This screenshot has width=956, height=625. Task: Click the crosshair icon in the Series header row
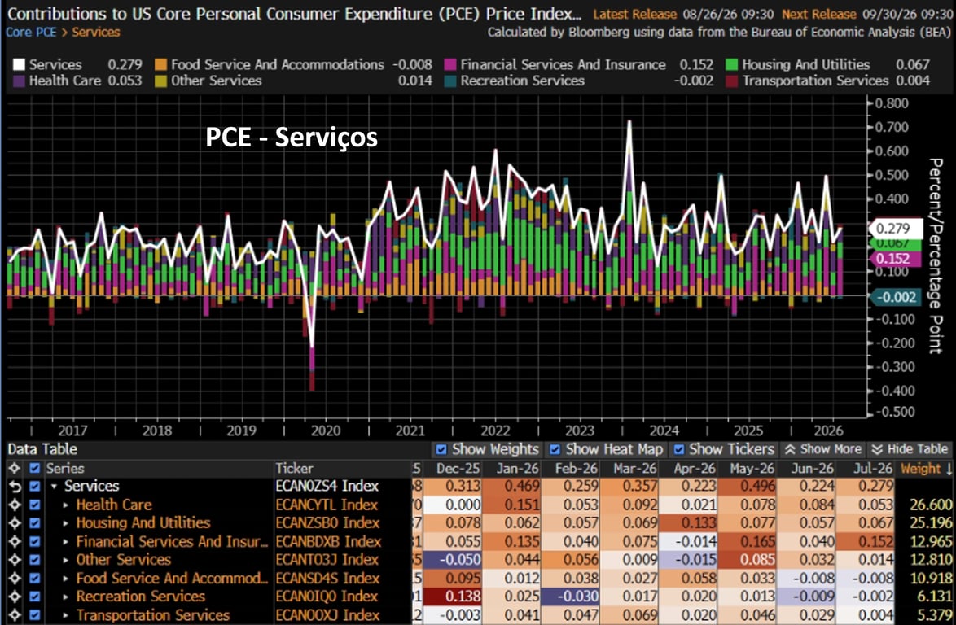click(x=14, y=468)
